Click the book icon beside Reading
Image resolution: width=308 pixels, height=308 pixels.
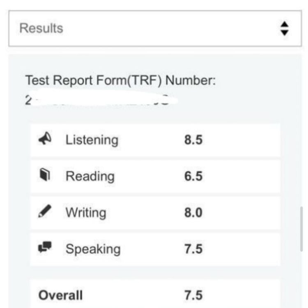click(x=45, y=176)
